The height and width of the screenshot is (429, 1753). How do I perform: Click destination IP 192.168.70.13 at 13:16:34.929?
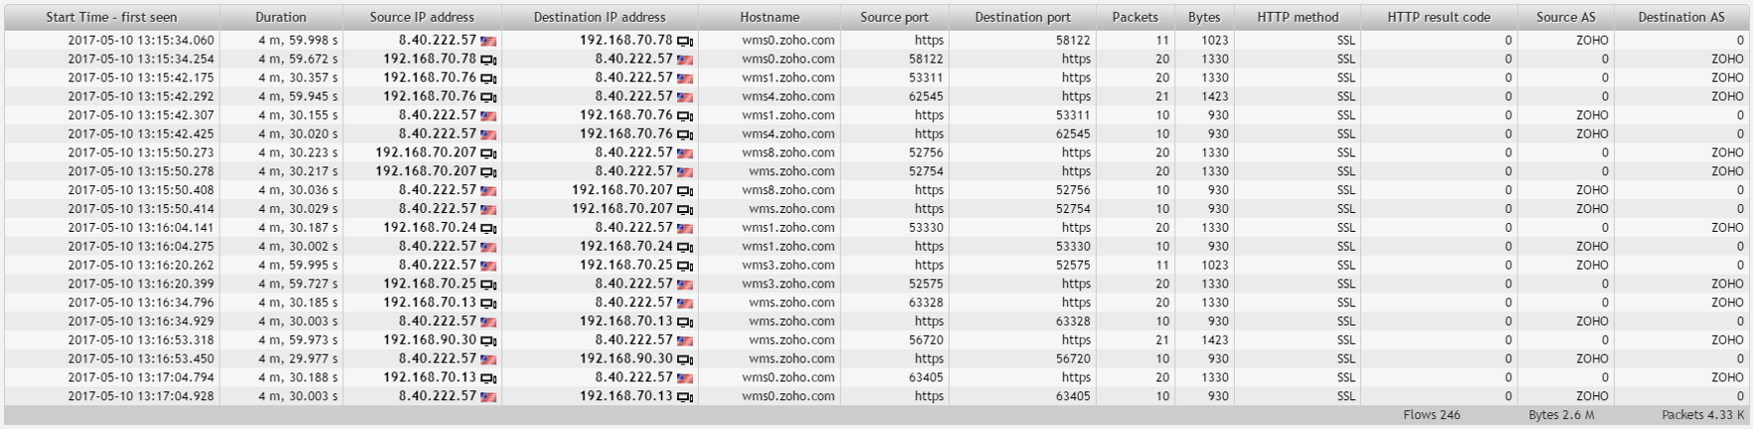[626, 321]
